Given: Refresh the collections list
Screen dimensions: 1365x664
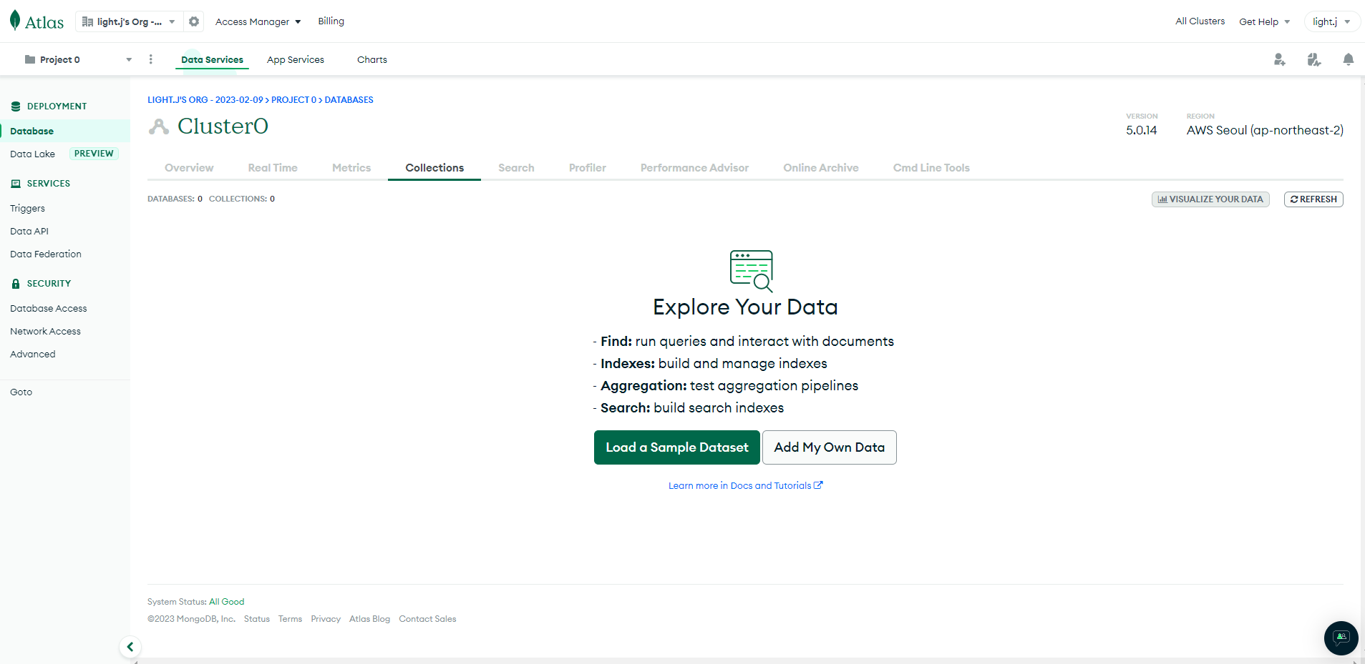Looking at the screenshot, I should point(1313,199).
